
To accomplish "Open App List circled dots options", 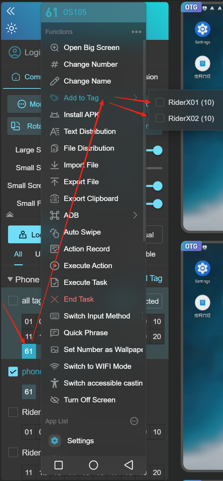I will [x=134, y=421].
